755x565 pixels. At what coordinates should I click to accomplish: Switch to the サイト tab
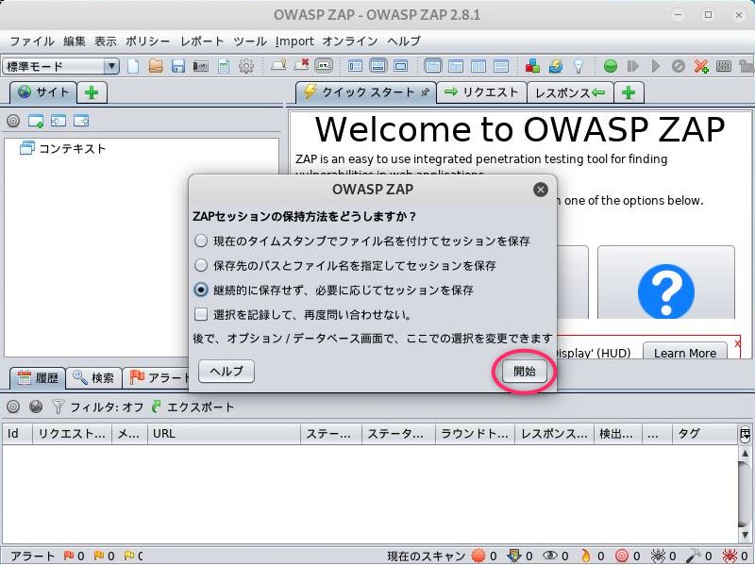click(43, 91)
